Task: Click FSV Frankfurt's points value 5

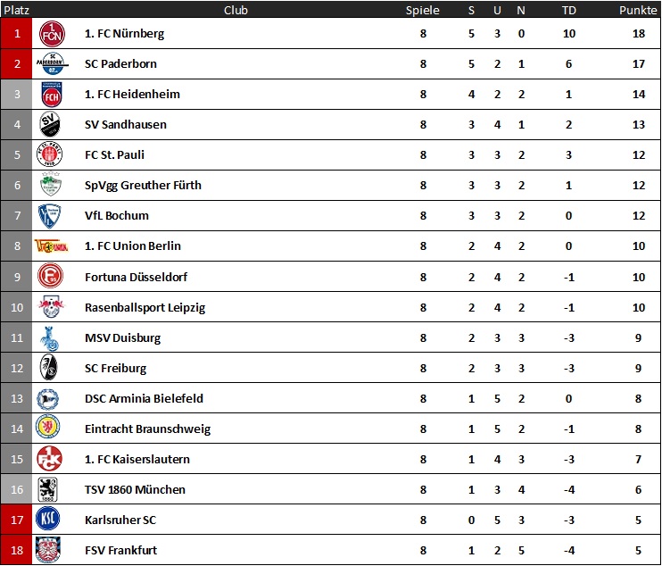Action: coord(638,550)
